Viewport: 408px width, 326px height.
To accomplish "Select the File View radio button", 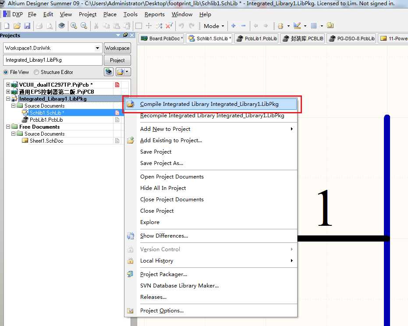I will coord(6,72).
